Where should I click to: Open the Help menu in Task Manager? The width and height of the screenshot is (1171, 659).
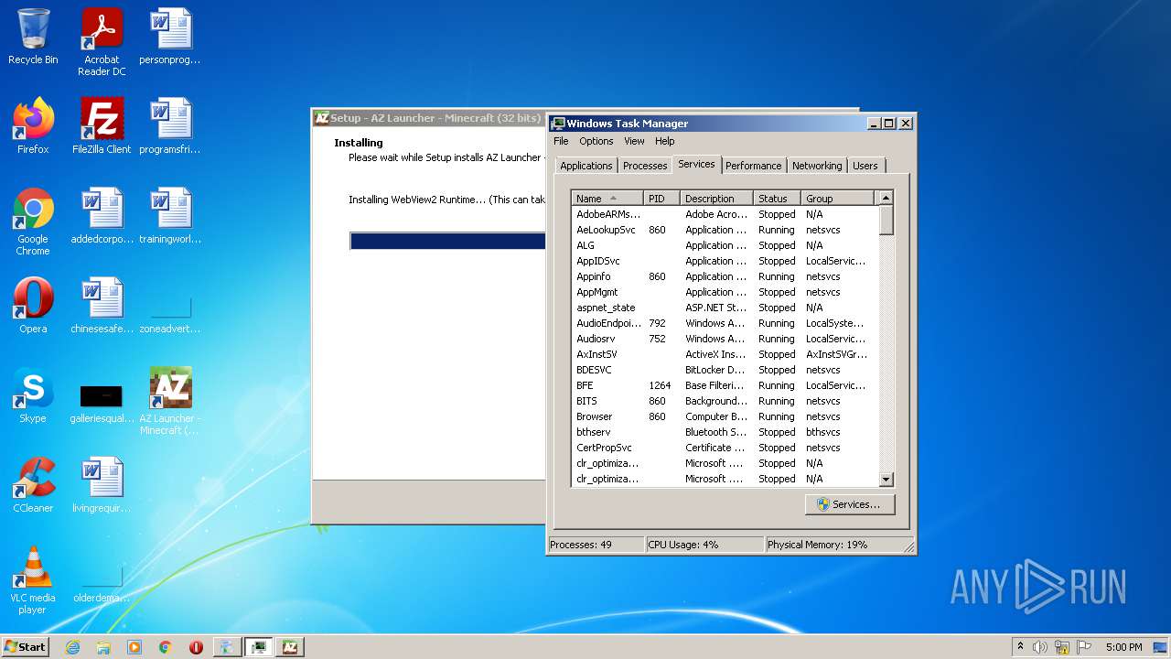click(x=665, y=141)
